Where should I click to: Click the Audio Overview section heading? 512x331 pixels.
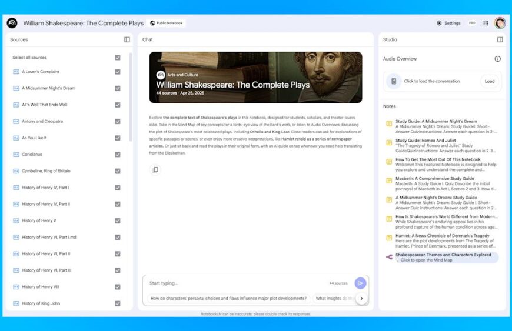(x=400, y=59)
